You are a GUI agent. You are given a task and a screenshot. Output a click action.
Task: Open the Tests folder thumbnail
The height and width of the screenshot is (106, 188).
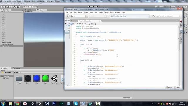click(19, 79)
